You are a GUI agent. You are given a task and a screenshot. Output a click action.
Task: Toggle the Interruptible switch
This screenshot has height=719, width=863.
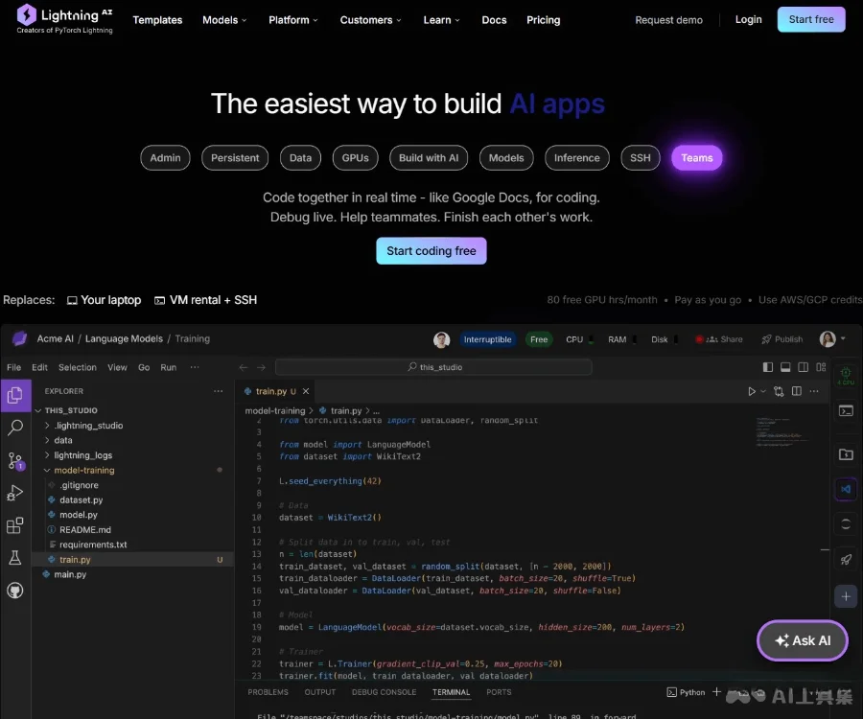click(x=489, y=338)
